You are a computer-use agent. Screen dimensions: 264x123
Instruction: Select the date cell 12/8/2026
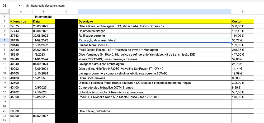coord(44,97)
